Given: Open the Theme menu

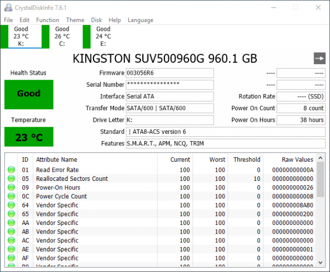Looking at the screenshot, I should (75, 20).
